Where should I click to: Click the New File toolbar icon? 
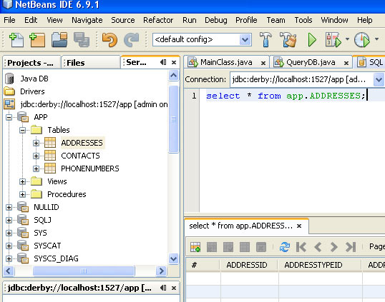(x=16, y=40)
